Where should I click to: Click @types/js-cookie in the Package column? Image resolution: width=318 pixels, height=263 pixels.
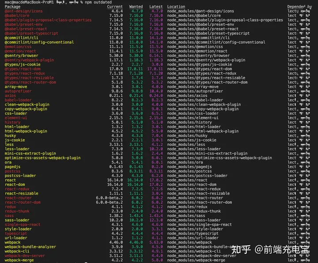(23, 64)
